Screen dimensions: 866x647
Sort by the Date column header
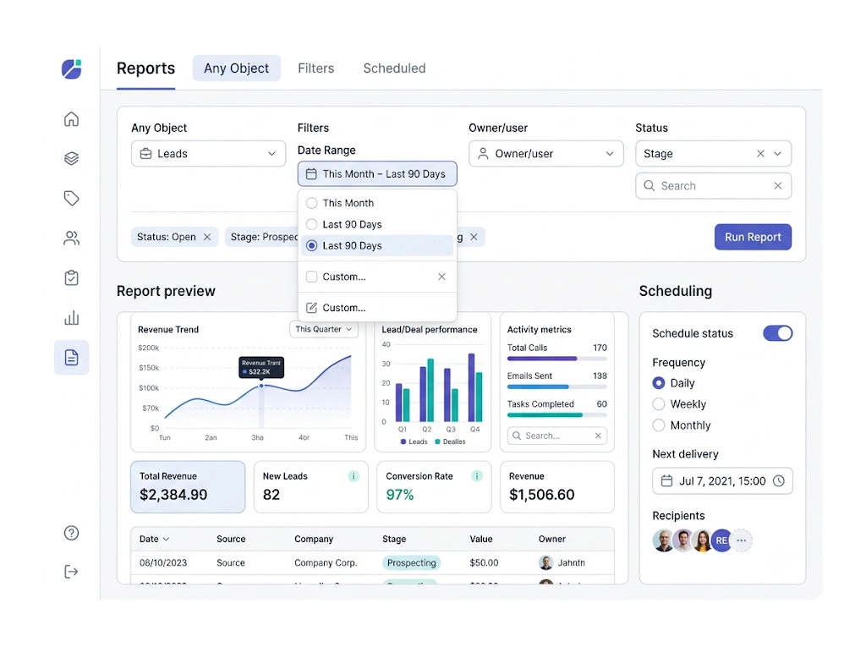pyautogui.click(x=154, y=539)
